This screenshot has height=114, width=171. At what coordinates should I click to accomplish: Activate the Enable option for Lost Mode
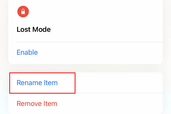(27, 52)
